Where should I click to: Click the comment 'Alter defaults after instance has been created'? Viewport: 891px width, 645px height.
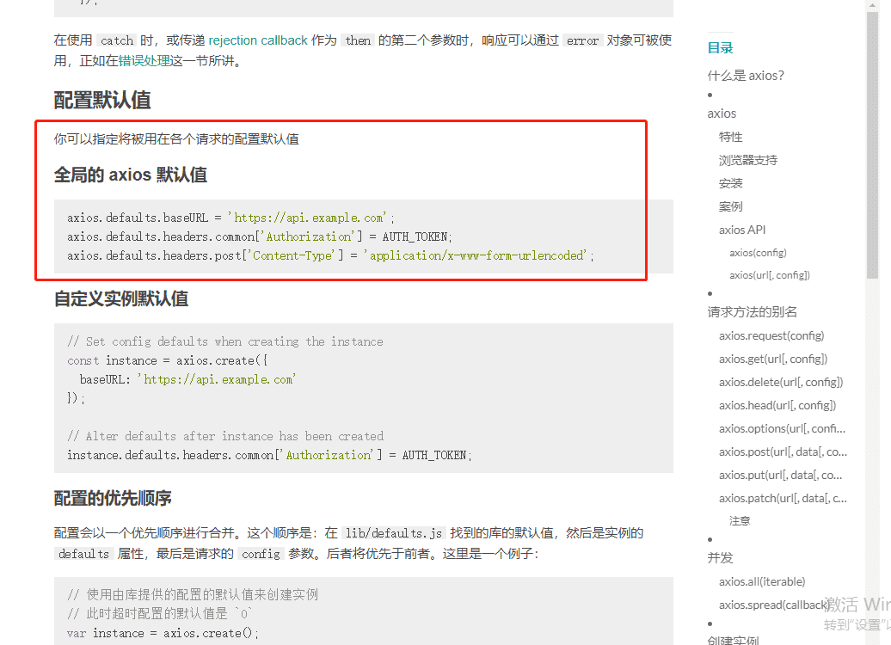point(225,436)
